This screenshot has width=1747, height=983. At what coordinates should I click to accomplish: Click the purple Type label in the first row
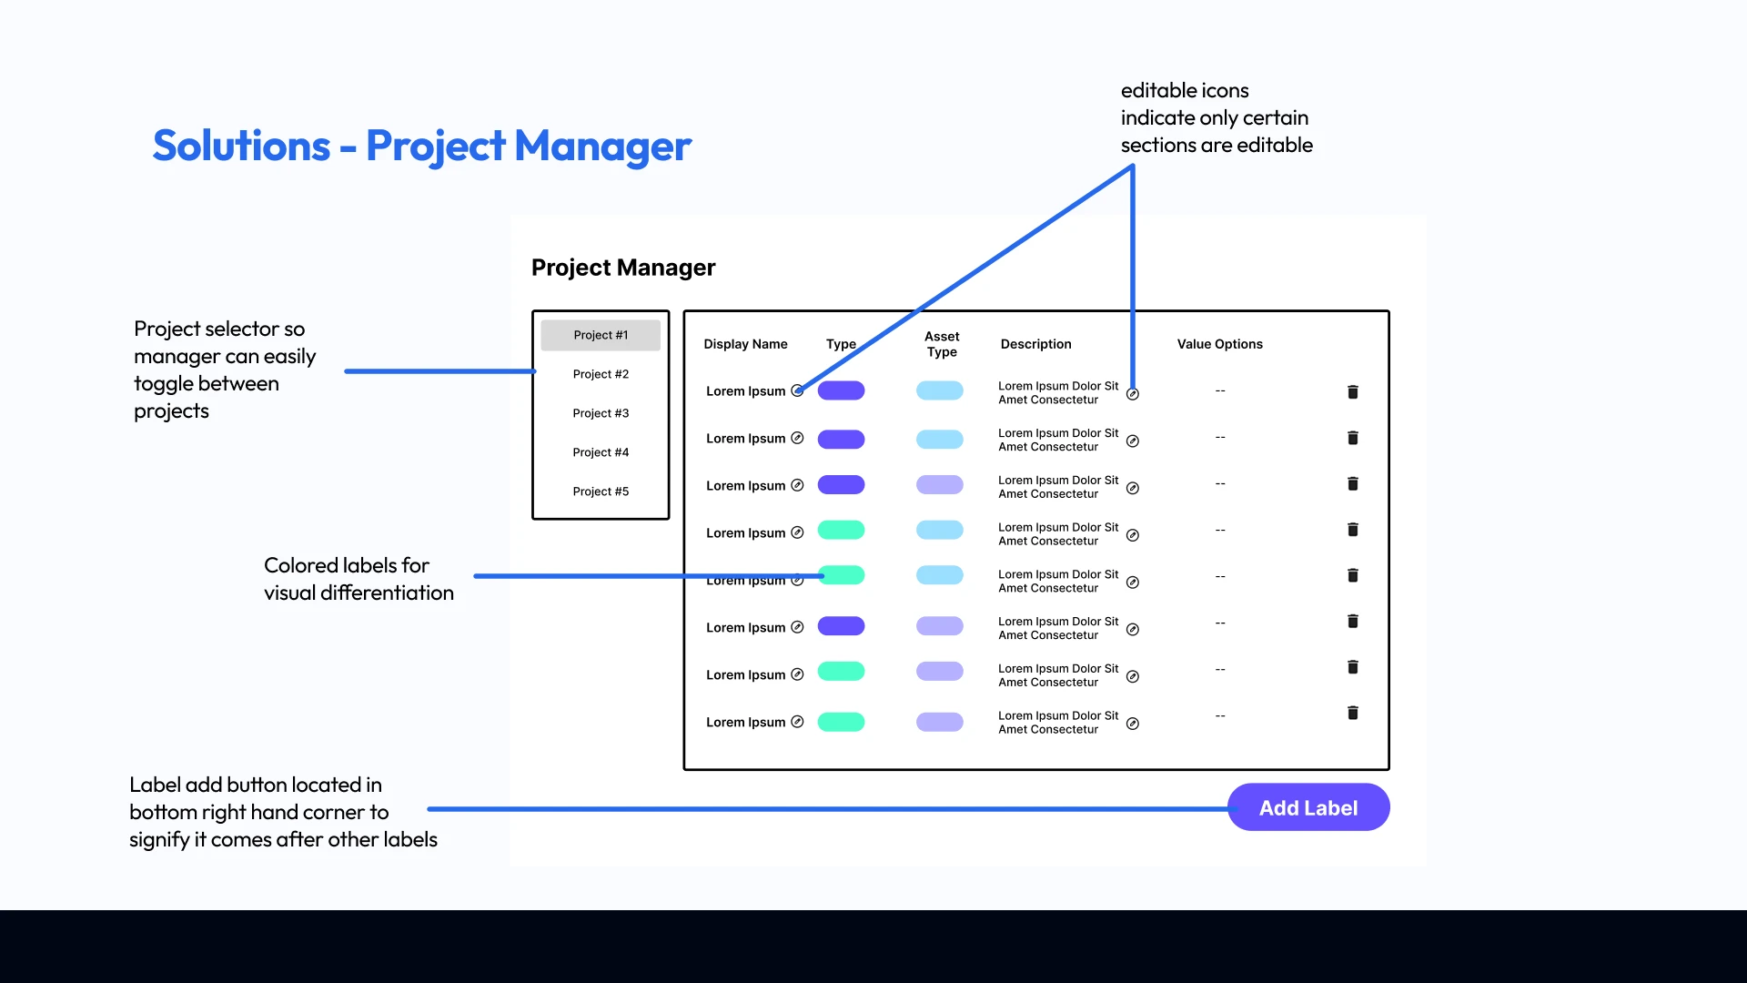841,390
